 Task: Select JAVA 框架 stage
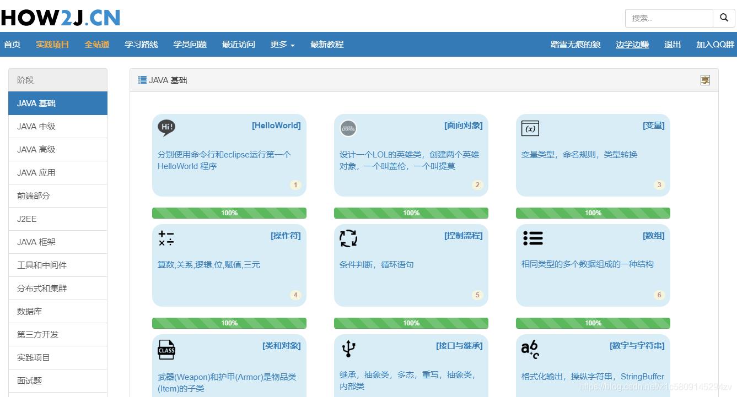click(58, 242)
